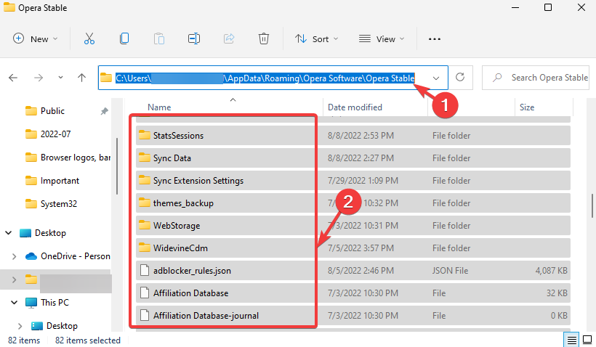Select the Sync Data folder
The height and width of the screenshot is (347, 596).
pyautogui.click(x=353, y=158)
